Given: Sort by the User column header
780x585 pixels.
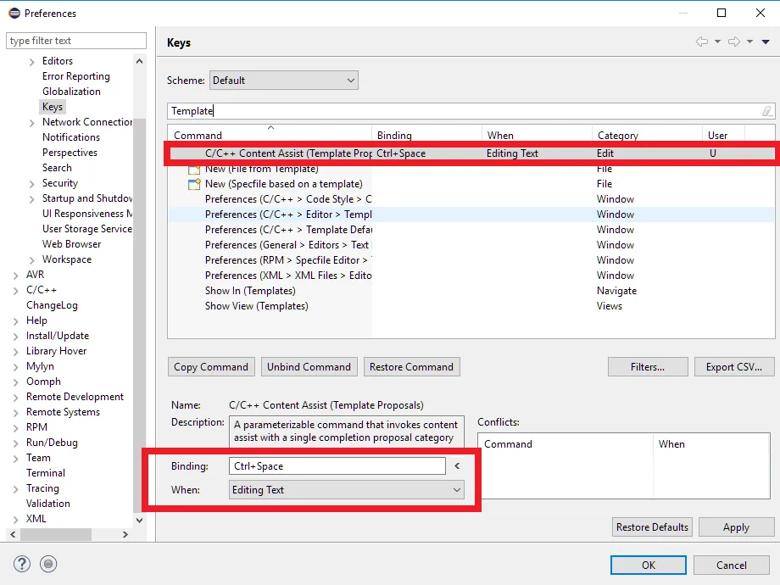Looking at the screenshot, I should tap(723, 136).
